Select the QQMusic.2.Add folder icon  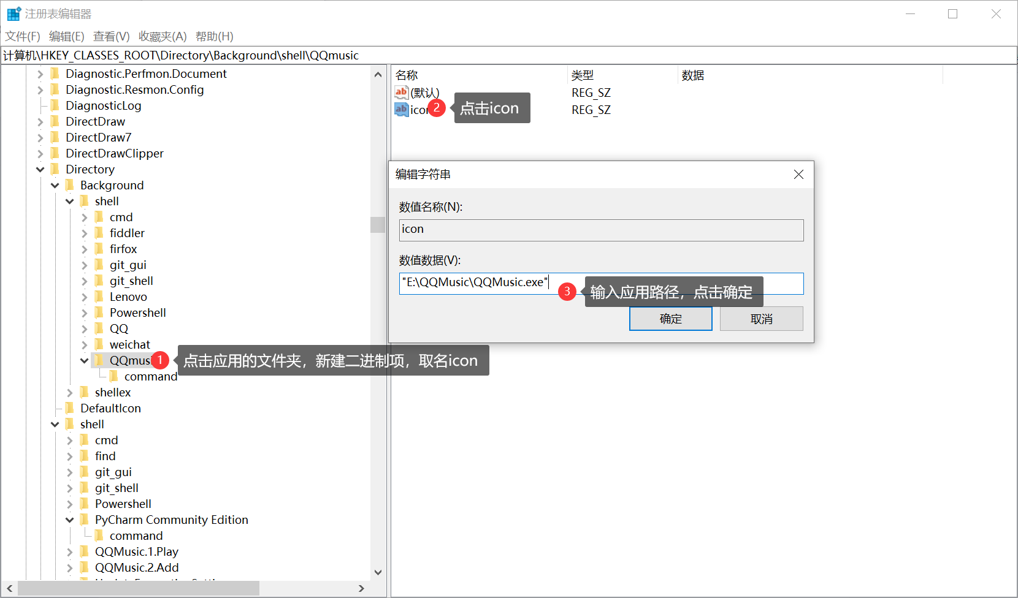pyautogui.click(x=84, y=567)
